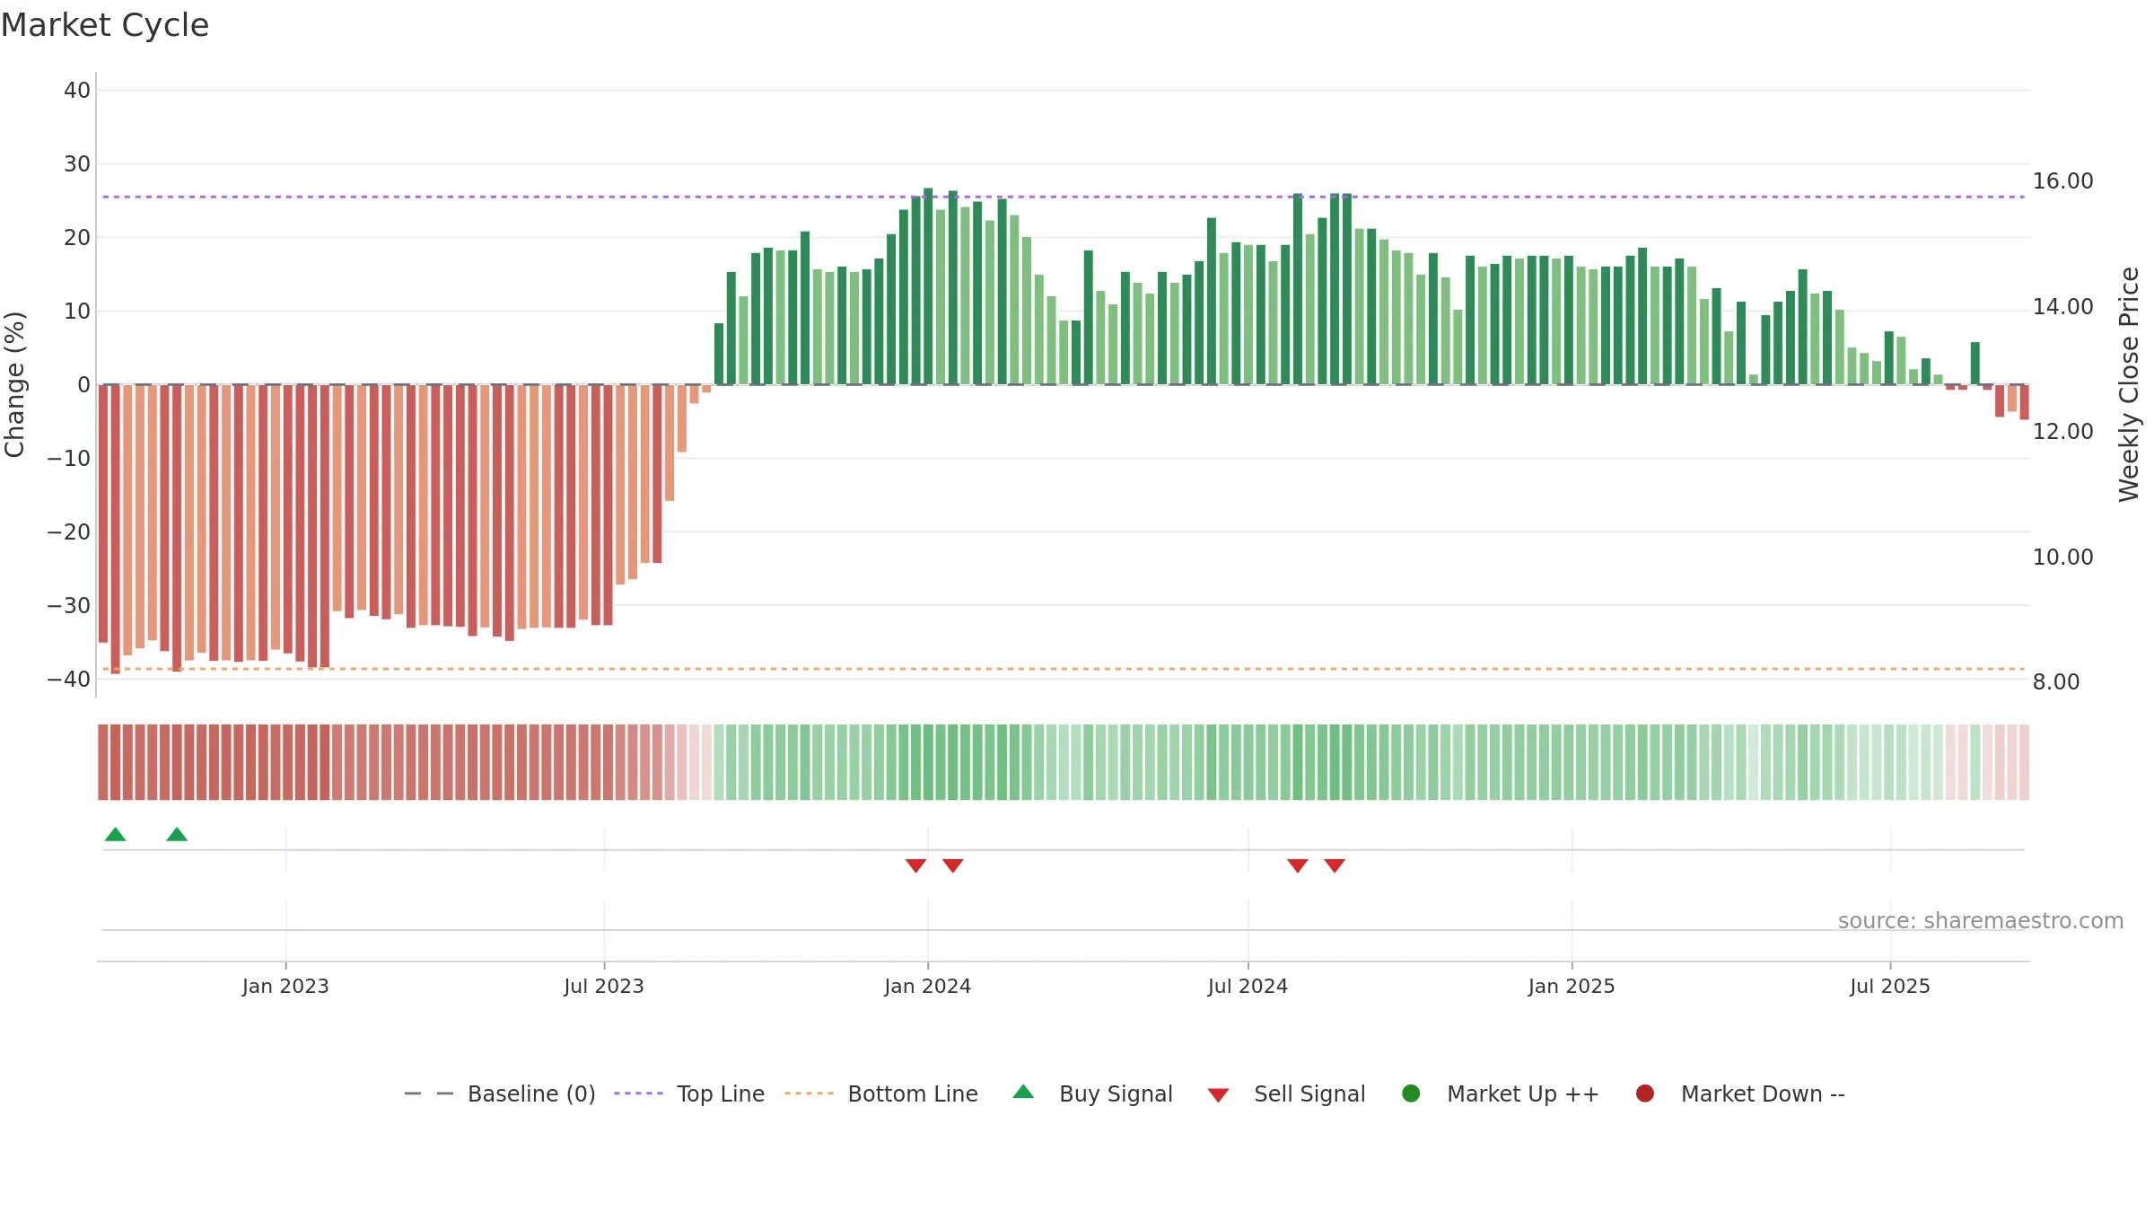Toggle the Bottom Line legend entry

coord(881,1093)
